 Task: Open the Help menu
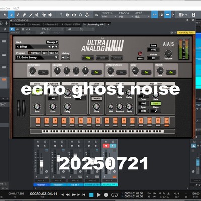16,8
